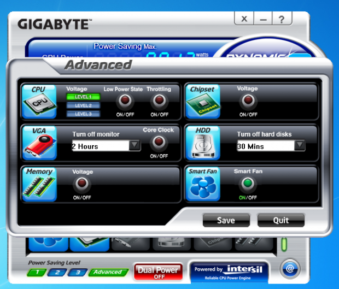This screenshot has height=289, width=339.
Task: Select Power Saving Level 1
Action: (37, 273)
